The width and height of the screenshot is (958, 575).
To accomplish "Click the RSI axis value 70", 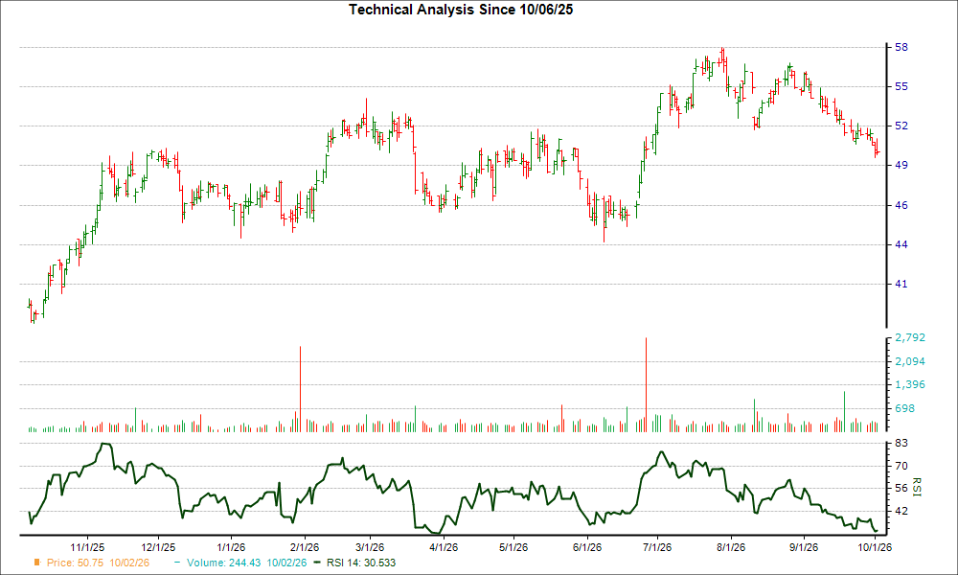I will click(x=901, y=466).
